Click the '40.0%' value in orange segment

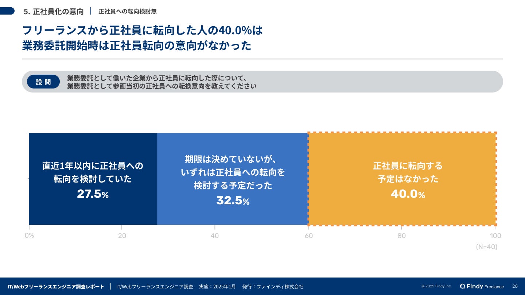coord(408,194)
